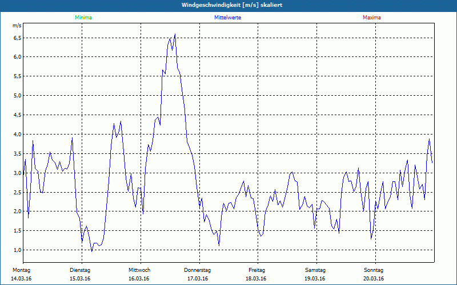Click the date 17.03.16
The height and width of the screenshot is (285, 457).
pyautogui.click(x=198, y=279)
